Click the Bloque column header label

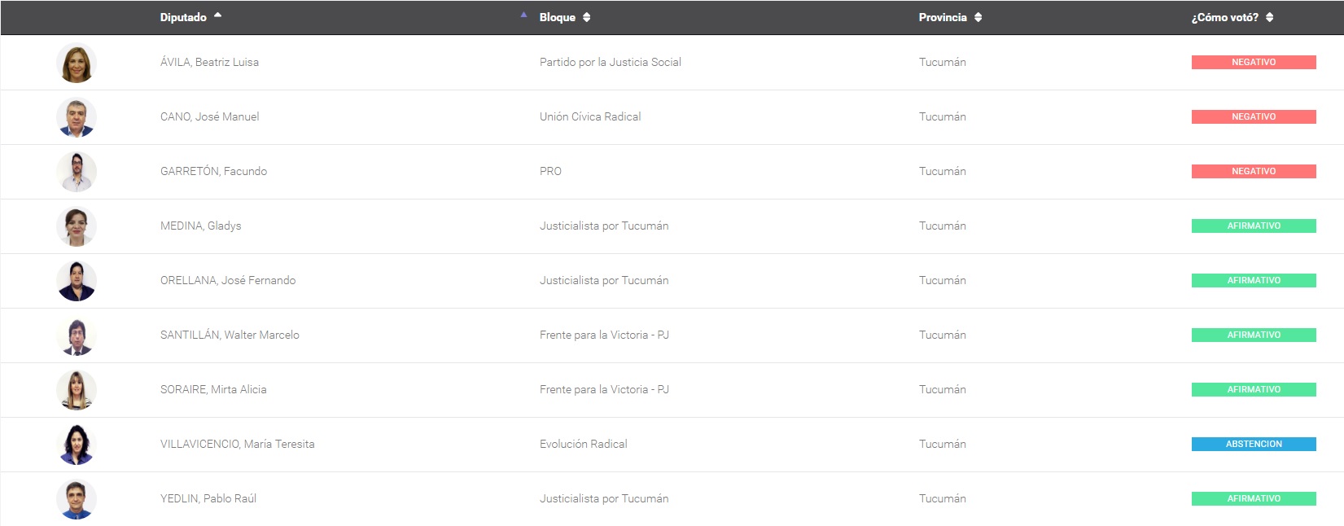click(x=557, y=17)
